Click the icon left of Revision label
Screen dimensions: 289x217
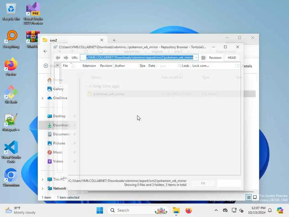[x=203, y=58]
